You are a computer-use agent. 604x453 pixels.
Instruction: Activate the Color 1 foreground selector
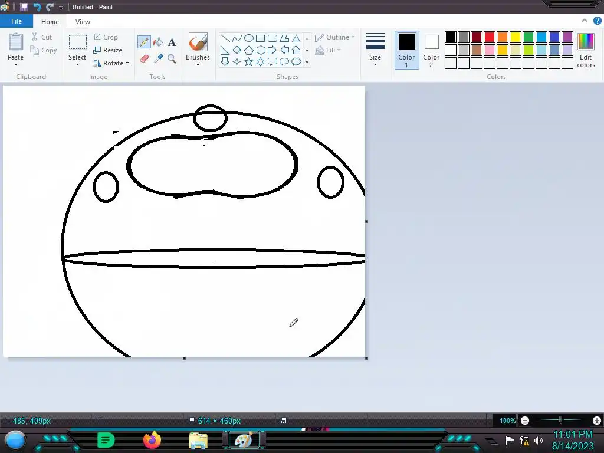click(x=406, y=50)
